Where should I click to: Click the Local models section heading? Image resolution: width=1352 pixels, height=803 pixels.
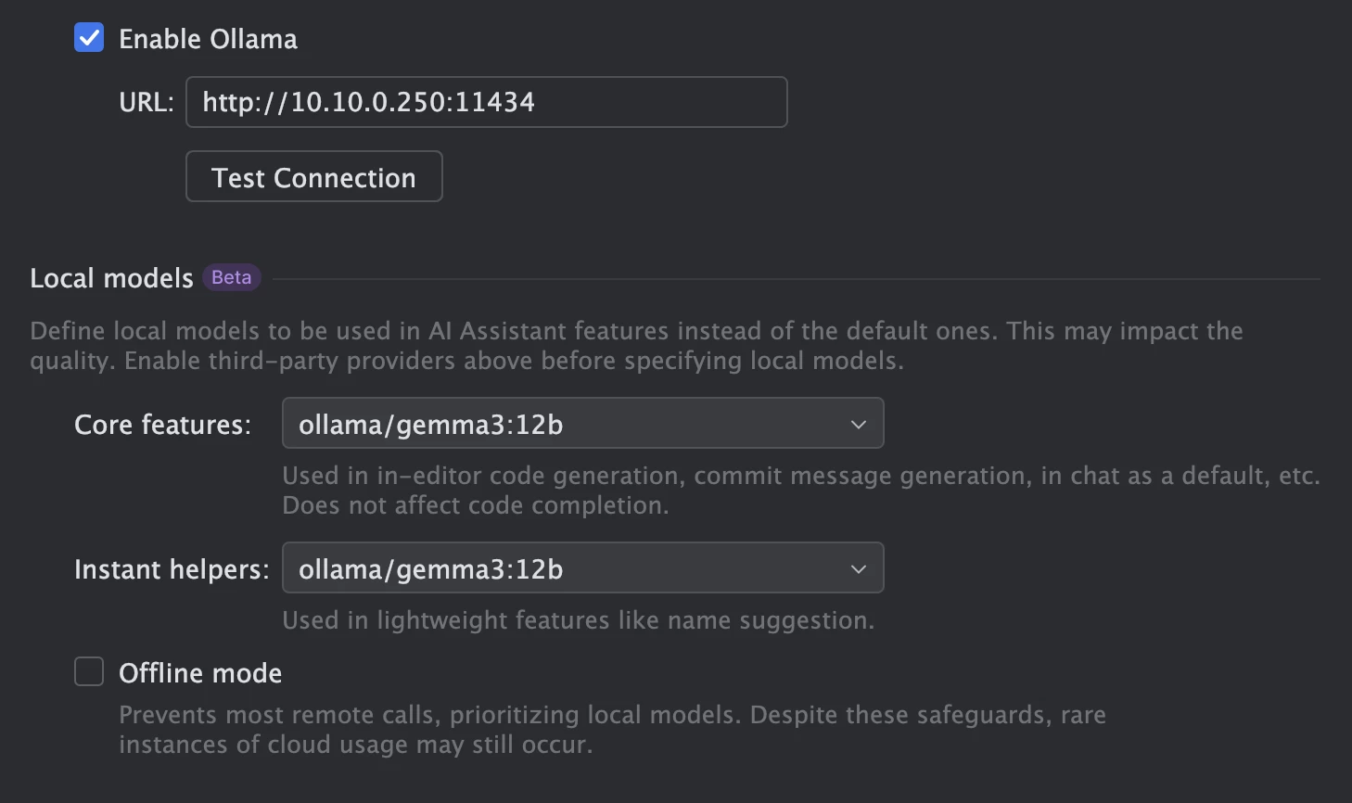point(111,278)
